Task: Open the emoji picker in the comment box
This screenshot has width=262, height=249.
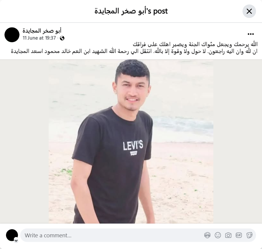Action: (x=218, y=235)
